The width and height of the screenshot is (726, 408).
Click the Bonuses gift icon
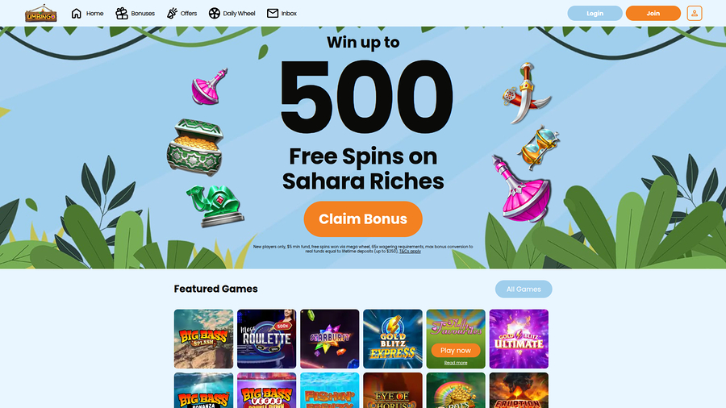click(122, 14)
